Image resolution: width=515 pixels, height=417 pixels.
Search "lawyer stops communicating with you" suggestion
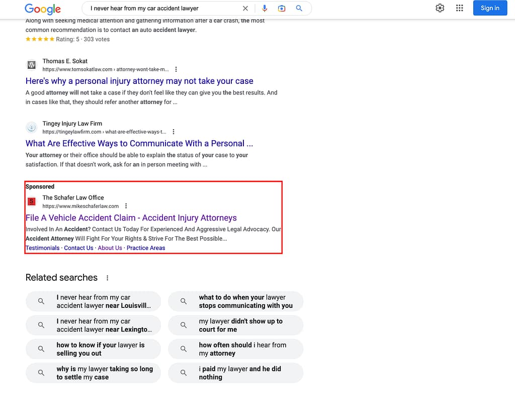[x=235, y=301]
